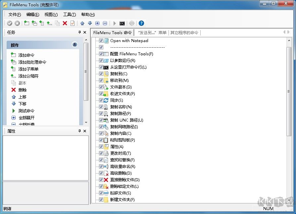
Task: Select the 添加子菜单 action icon
Action: pyautogui.click(x=13, y=69)
